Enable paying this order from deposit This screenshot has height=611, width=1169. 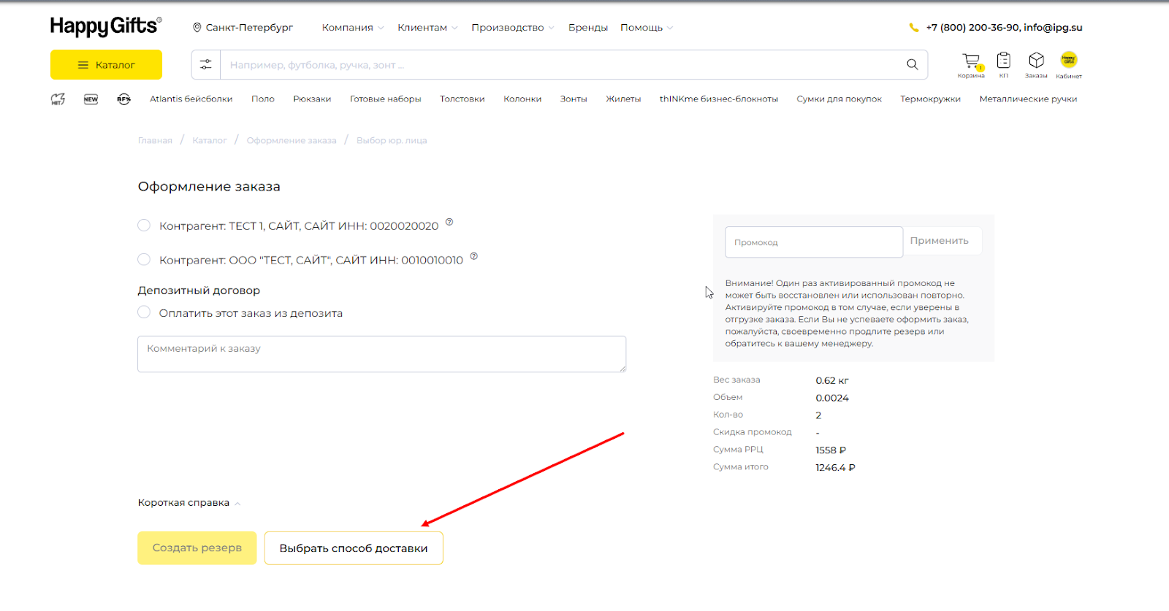point(144,312)
